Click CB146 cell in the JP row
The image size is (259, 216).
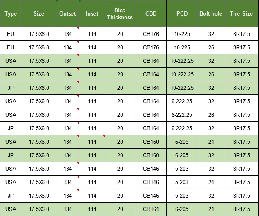151,196
